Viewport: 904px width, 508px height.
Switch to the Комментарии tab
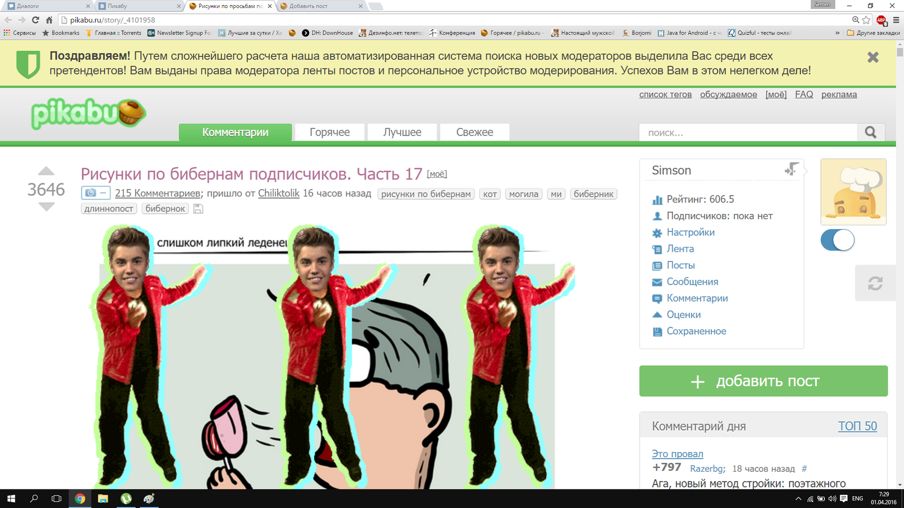(x=235, y=132)
